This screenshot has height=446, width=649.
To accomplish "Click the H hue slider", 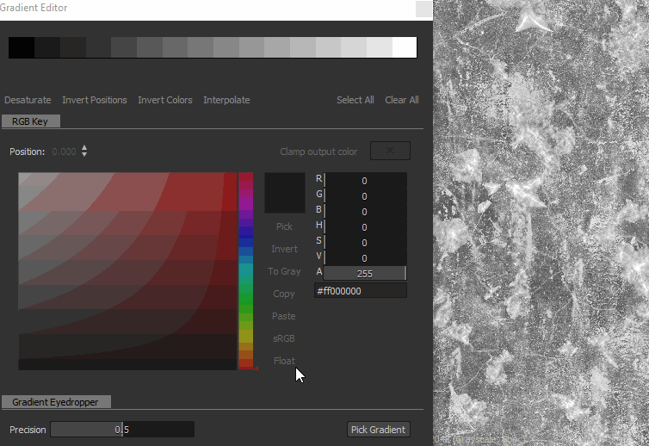I will [x=365, y=227].
